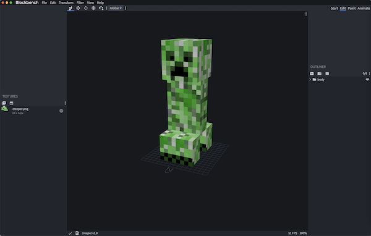Create a new texture in Textures panel
Viewport: 371px width, 236px height.
click(11, 103)
